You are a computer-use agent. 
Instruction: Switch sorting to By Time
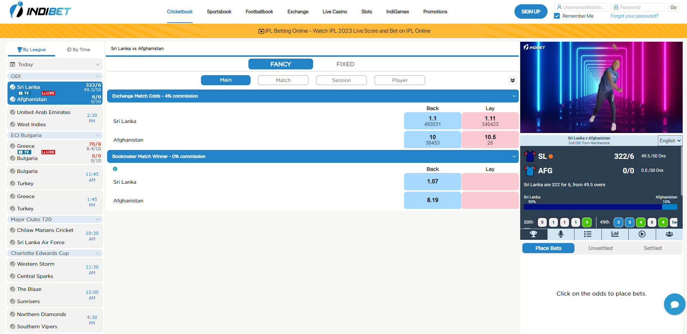coord(79,50)
